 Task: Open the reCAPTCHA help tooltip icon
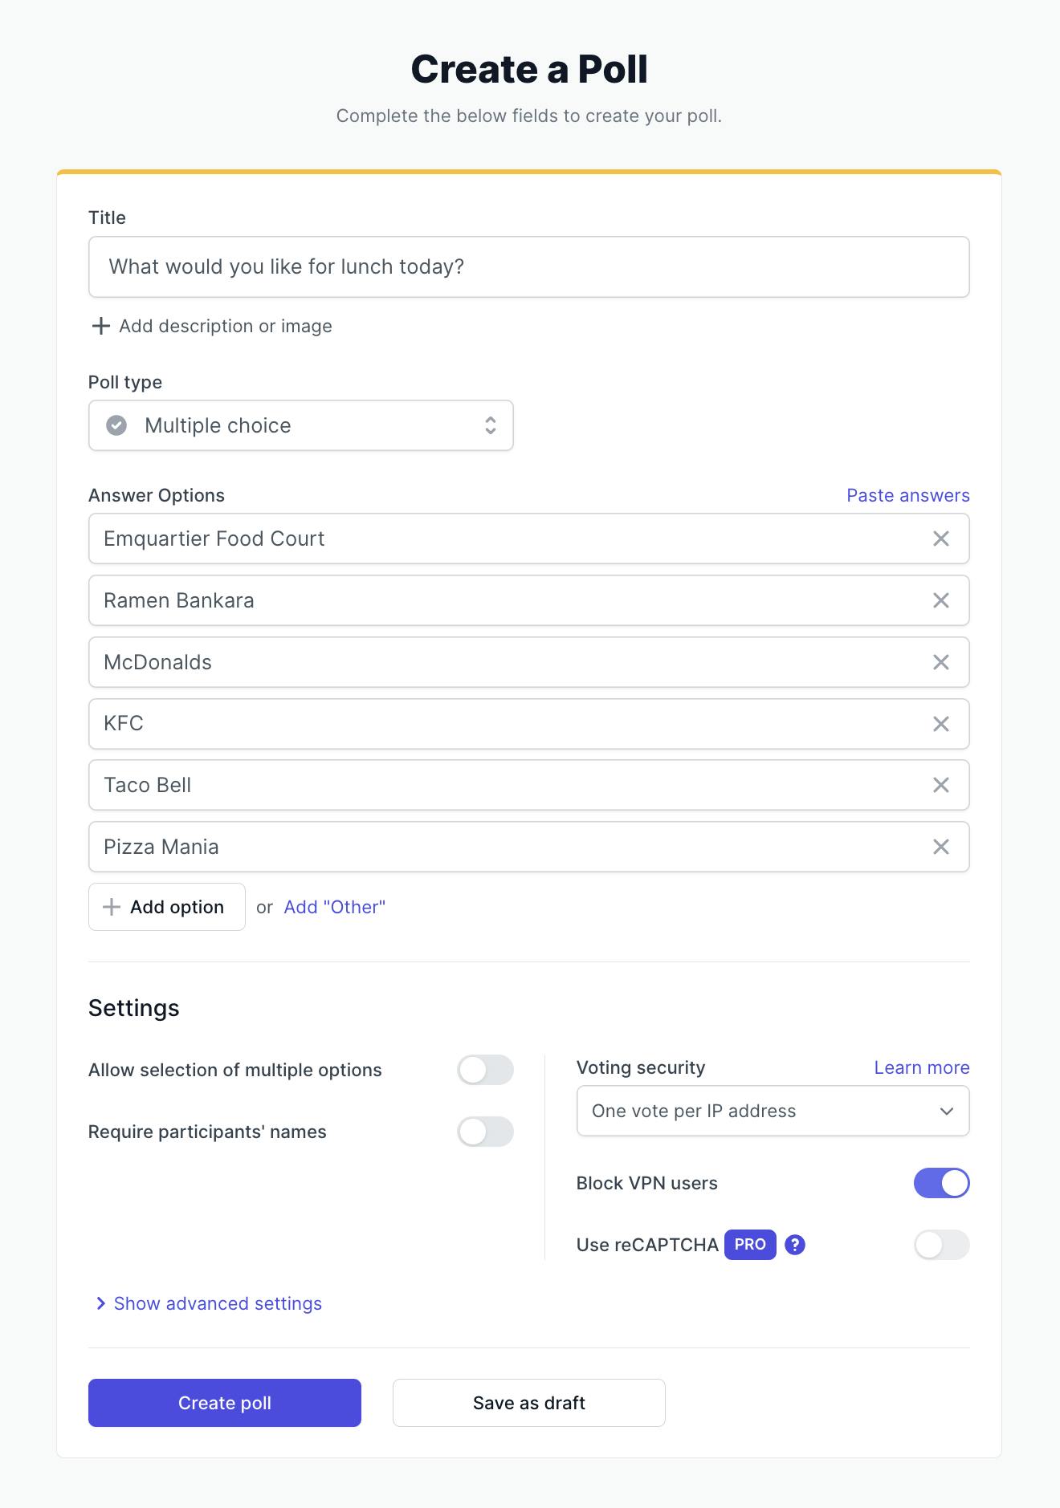pyautogui.click(x=793, y=1245)
